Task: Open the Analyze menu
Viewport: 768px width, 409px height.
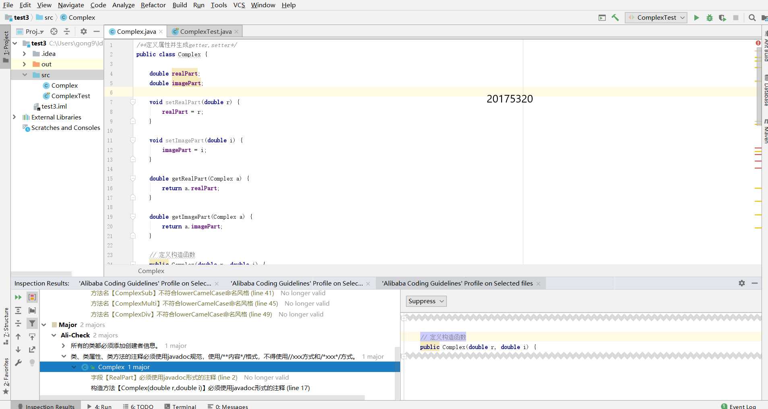Action: [x=123, y=5]
